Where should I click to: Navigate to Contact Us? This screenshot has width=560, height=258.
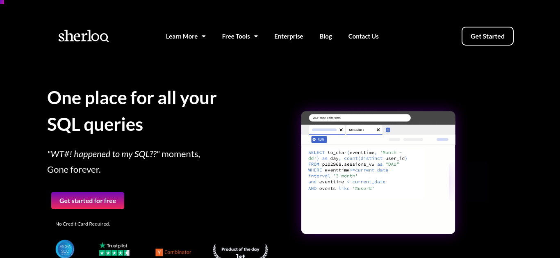point(363,36)
